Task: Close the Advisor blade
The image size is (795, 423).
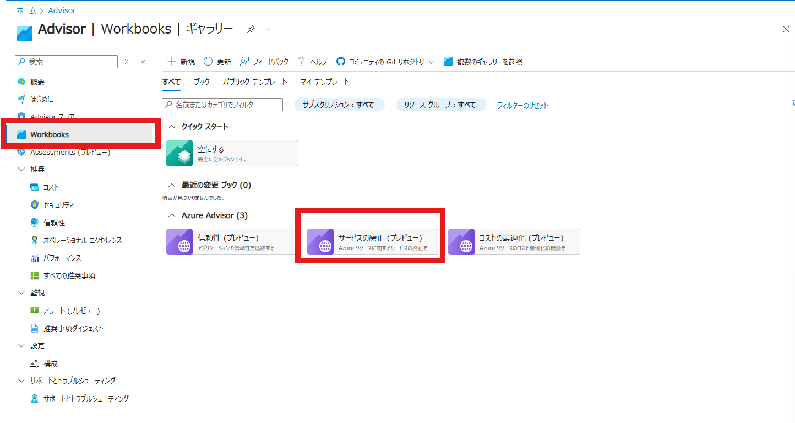Action: click(786, 29)
